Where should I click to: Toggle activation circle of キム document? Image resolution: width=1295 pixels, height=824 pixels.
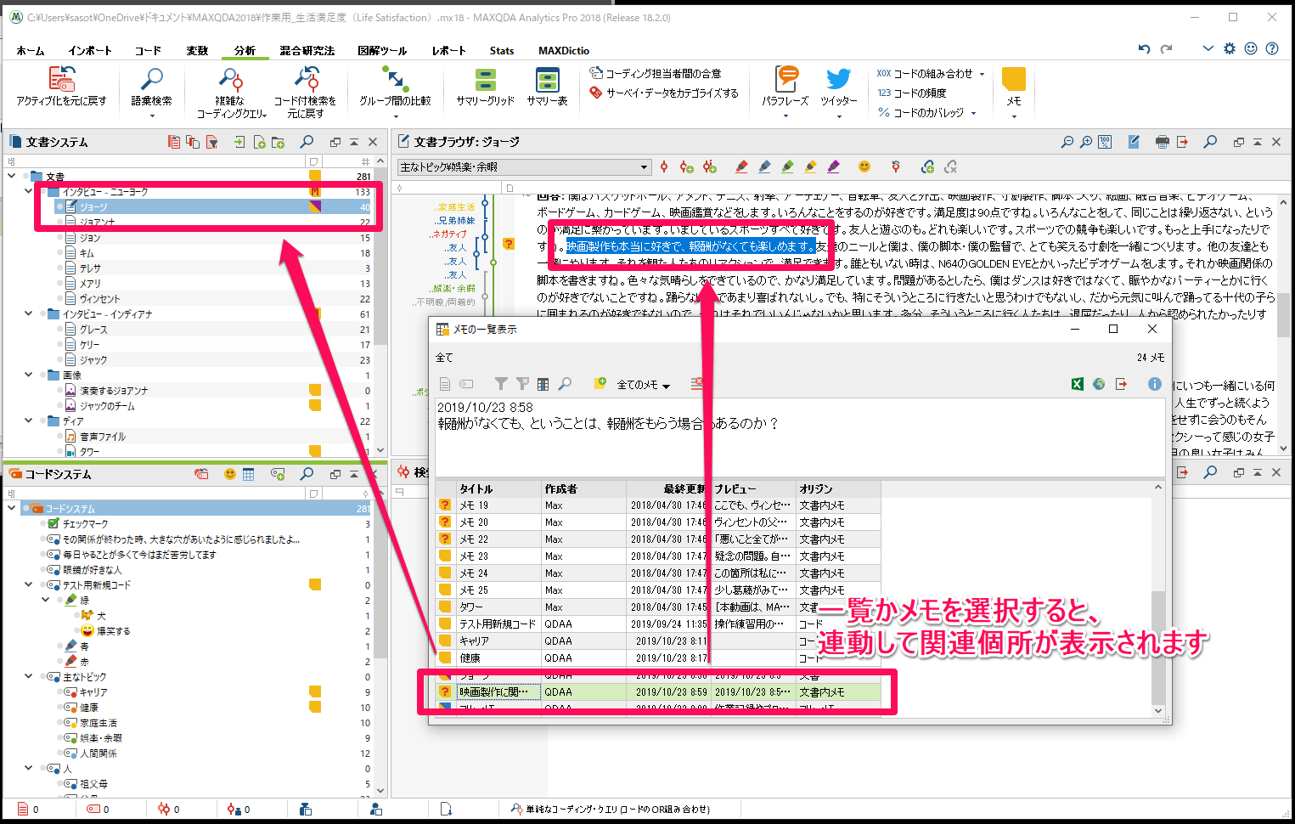59,253
